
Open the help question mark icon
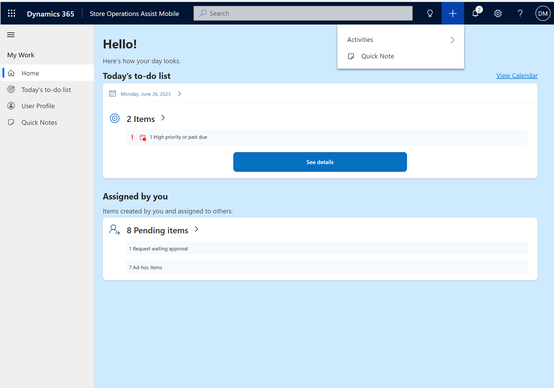521,13
